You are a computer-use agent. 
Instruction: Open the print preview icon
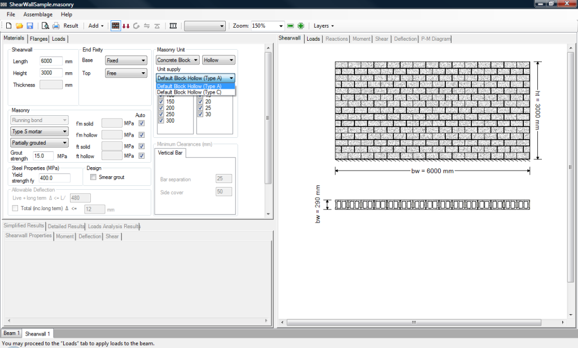pyautogui.click(x=44, y=25)
